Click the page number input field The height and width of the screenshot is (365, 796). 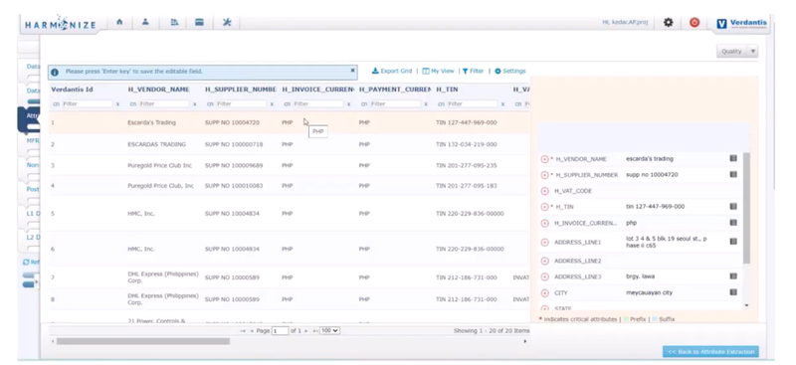click(x=280, y=331)
